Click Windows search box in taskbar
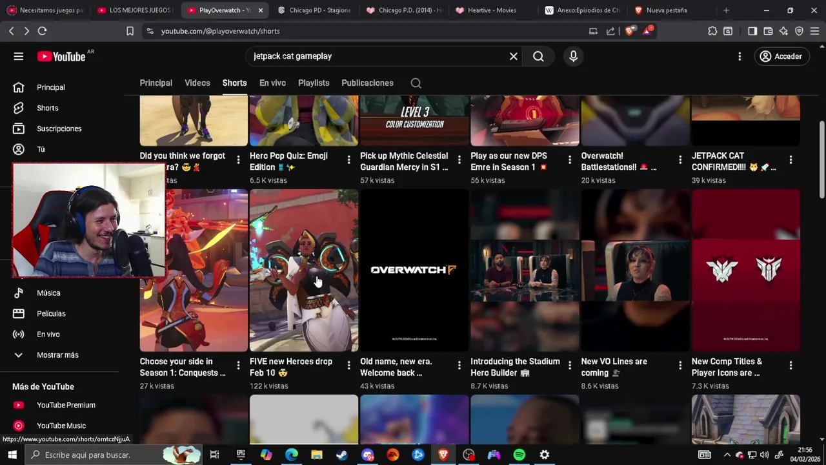The height and width of the screenshot is (465, 826). point(113,455)
